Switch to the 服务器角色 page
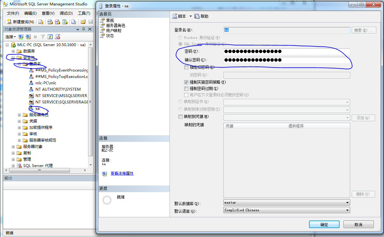 tap(116, 25)
